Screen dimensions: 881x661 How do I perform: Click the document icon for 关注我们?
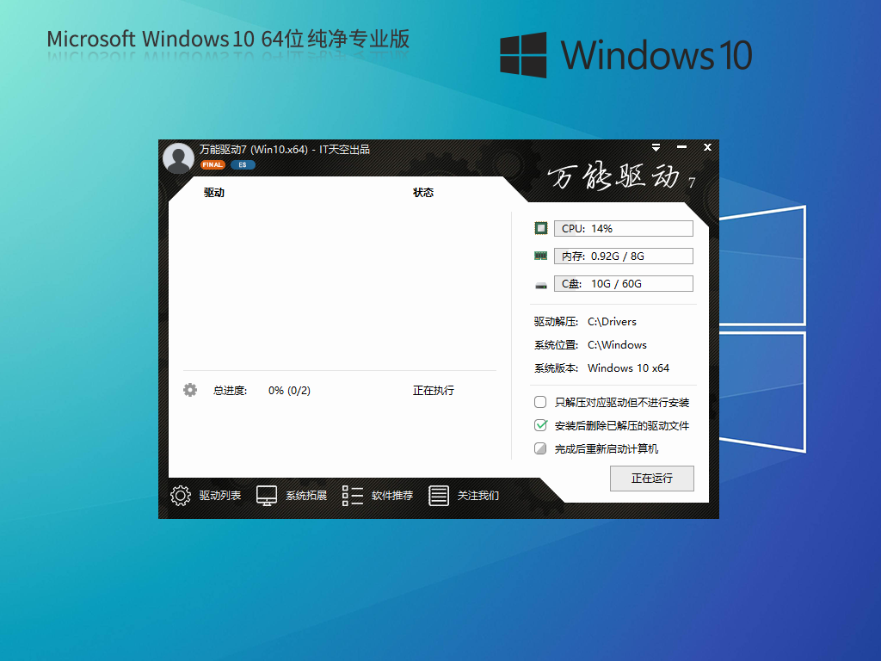tap(438, 495)
